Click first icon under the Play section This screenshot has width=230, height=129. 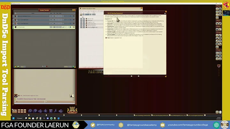click(217, 29)
